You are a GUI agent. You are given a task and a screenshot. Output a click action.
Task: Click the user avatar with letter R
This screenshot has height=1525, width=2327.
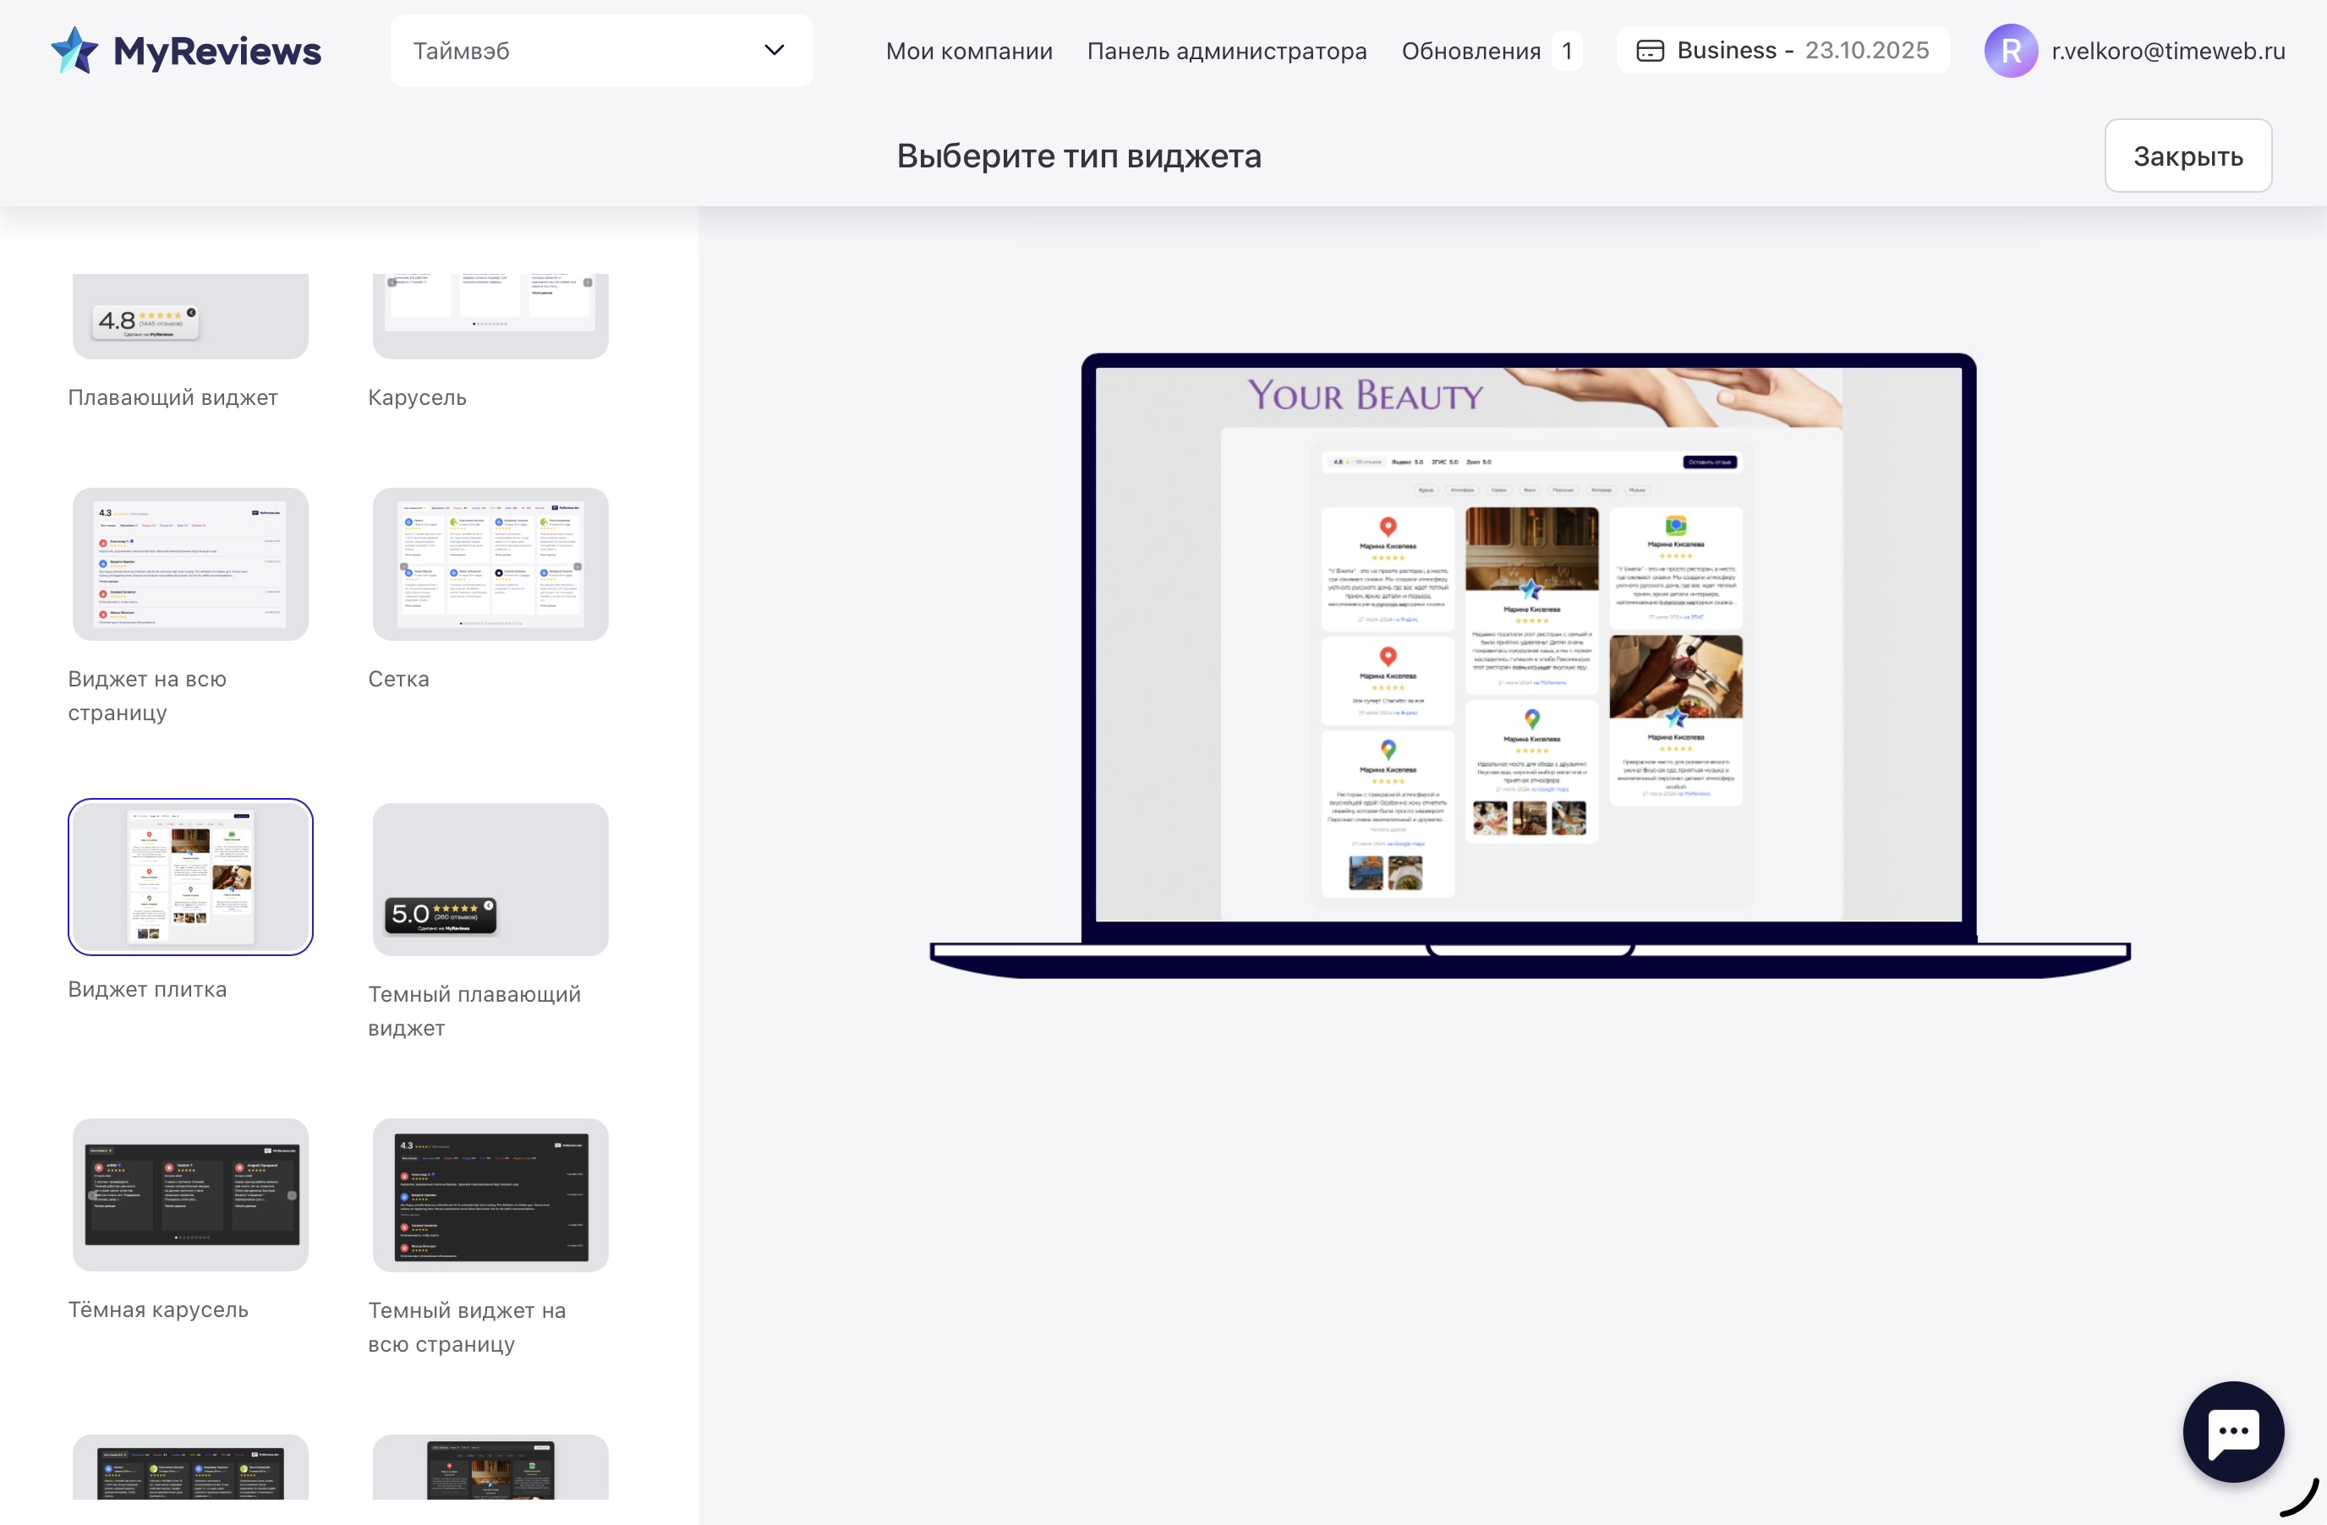[2012, 50]
